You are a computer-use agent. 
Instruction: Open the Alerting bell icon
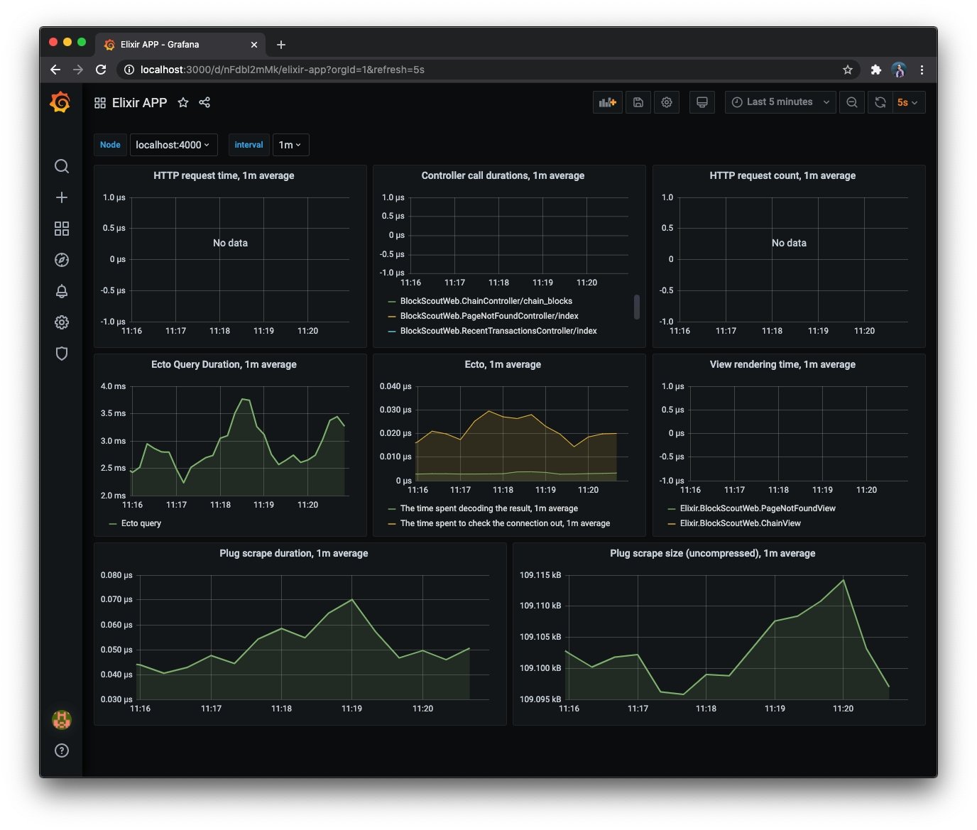62,291
